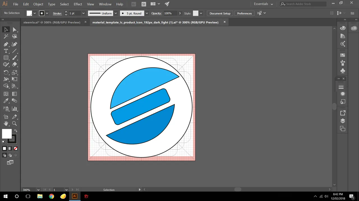Open the Effect menu

pos(78,4)
